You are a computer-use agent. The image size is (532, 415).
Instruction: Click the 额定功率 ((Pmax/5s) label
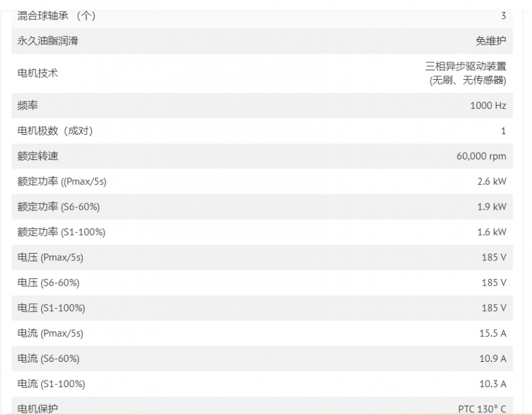point(62,181)
